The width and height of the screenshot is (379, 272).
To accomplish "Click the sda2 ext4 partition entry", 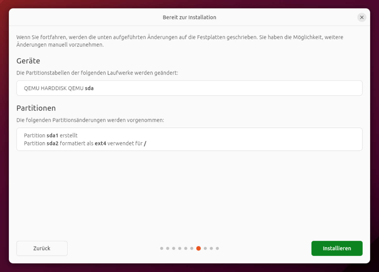I will click(x=85, y=143).
